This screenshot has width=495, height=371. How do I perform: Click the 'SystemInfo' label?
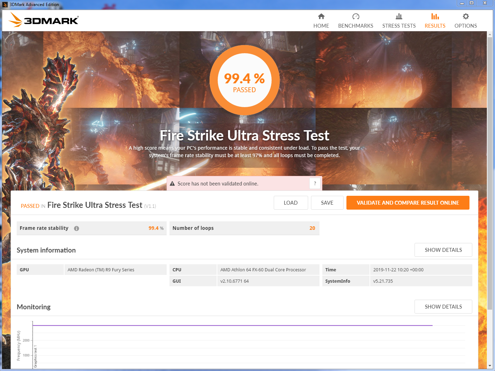(338, 281)
